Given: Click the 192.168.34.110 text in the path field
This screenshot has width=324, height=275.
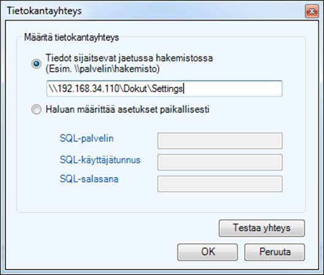Looking at the screenshot, I should (89, 89).
